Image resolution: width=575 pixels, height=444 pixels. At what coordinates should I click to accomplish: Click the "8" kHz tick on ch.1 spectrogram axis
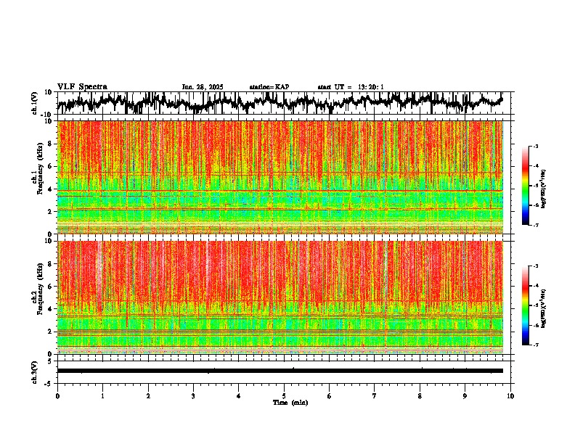pyautogui.click(x=50, y=144)
